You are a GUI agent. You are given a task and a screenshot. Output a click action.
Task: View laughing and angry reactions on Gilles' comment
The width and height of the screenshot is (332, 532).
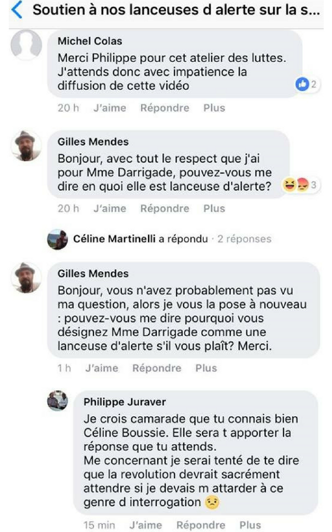tap(301, 185)
